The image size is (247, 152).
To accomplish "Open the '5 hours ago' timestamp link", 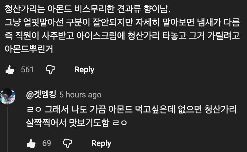I will pyautogui.click(x=80, y=95).
